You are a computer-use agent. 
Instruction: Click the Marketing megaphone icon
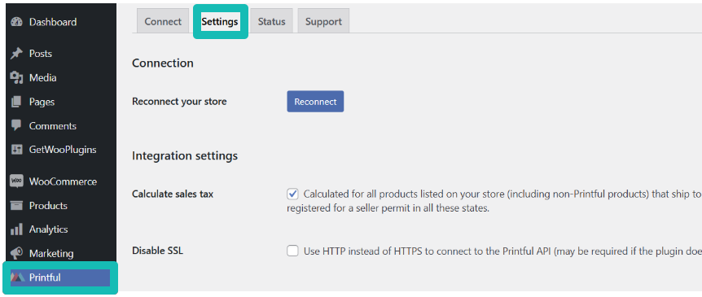[16, 253]
